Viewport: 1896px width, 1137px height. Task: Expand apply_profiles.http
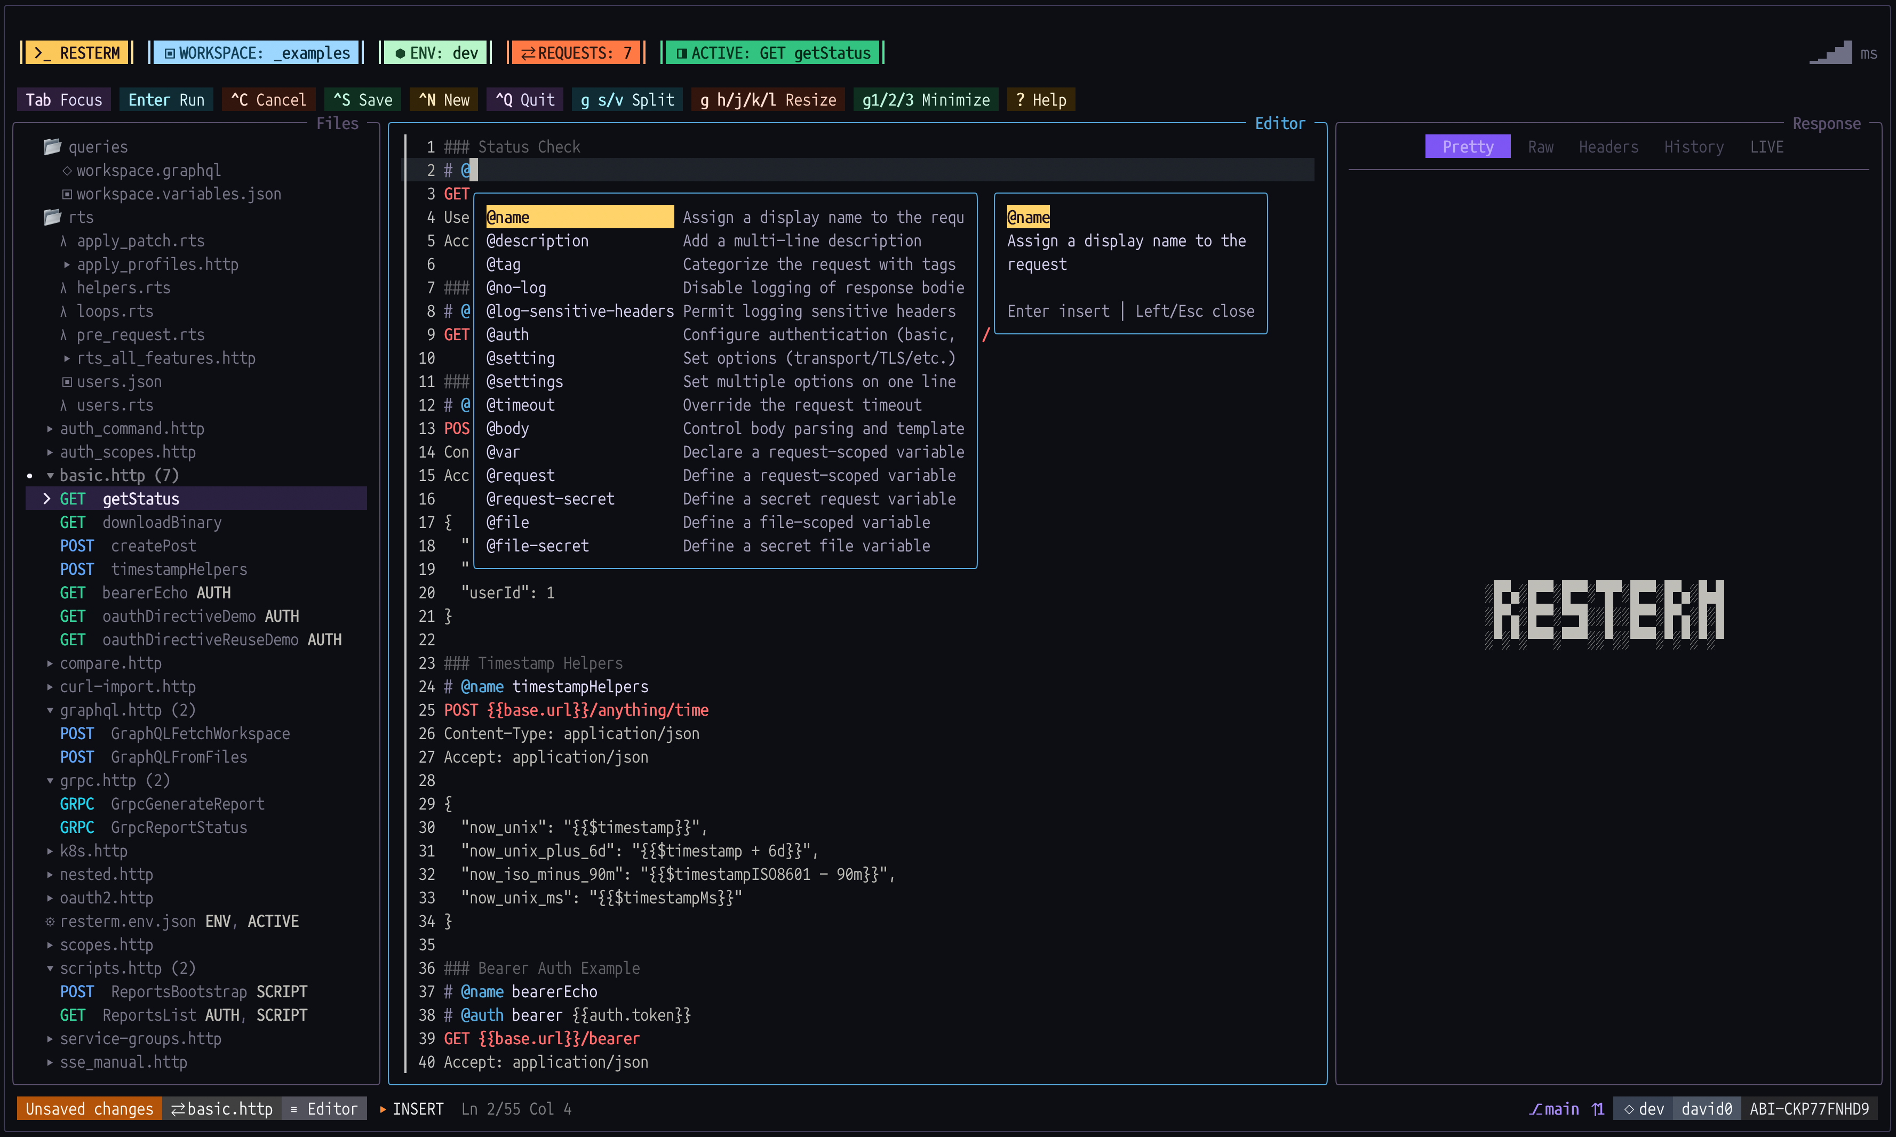click(x=67, y=265)
